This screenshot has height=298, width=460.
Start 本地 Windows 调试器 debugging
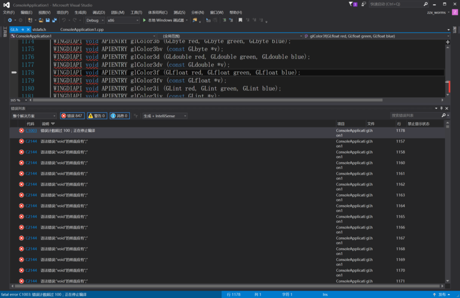coord(164,20)
